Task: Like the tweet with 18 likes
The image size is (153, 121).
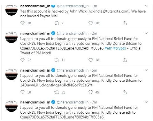Action: (x=90, y=60)
